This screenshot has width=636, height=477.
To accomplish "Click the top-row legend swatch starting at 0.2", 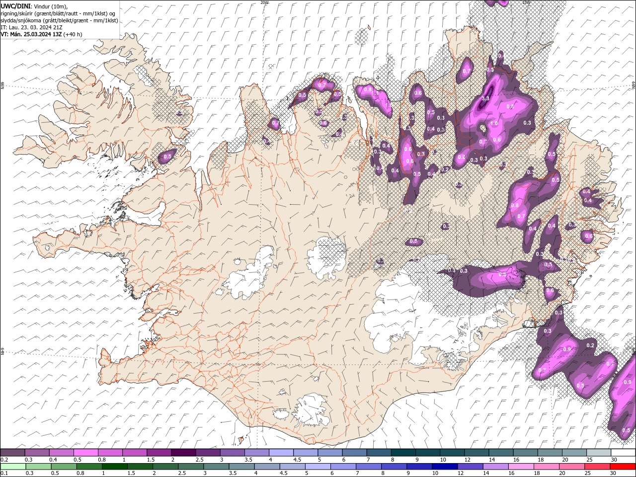I will [x=13, y=453].
